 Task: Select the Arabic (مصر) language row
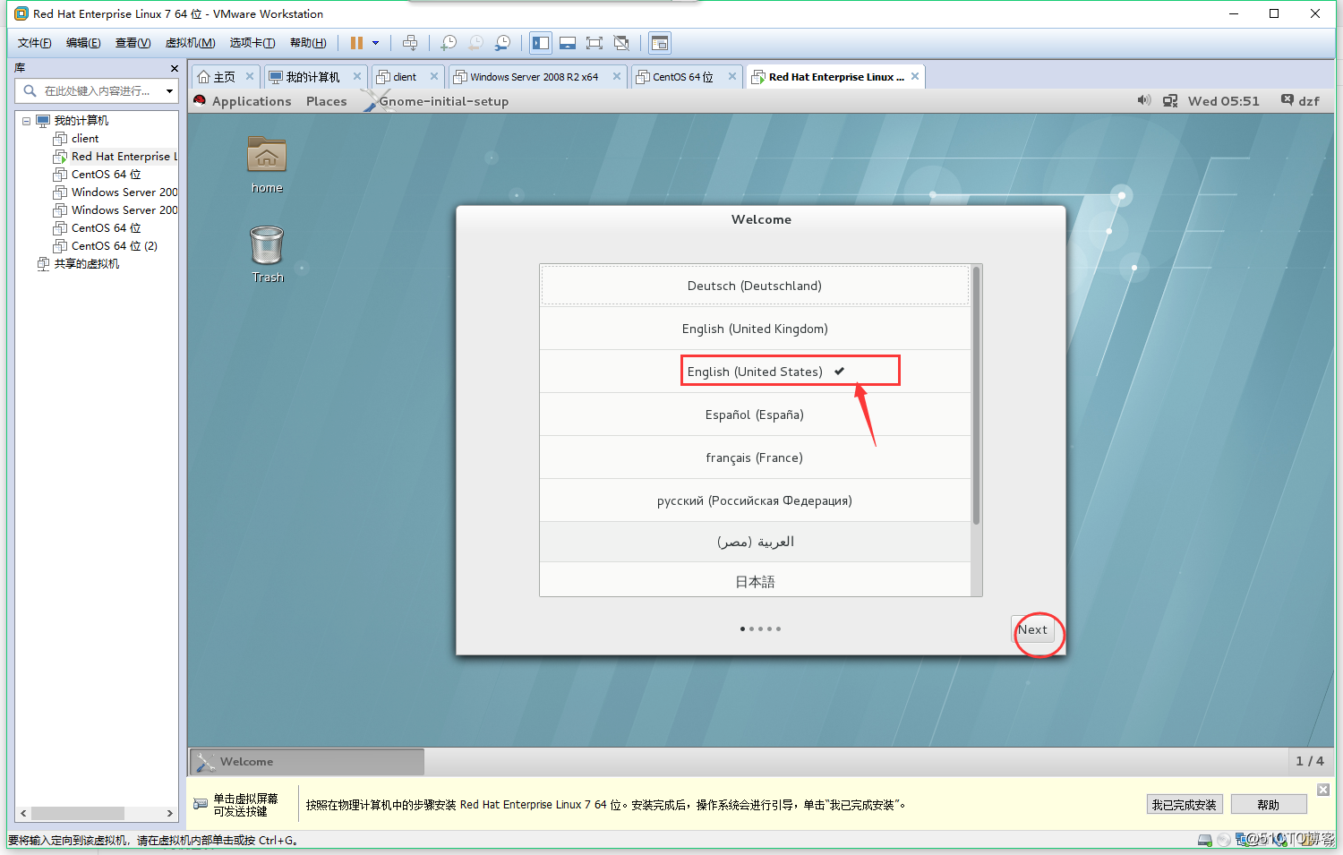[755, 542]
